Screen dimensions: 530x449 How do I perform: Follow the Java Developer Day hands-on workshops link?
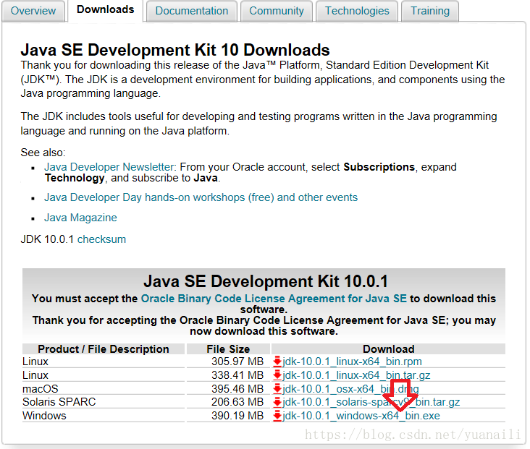pyautogui.click(x=201, y=197)
